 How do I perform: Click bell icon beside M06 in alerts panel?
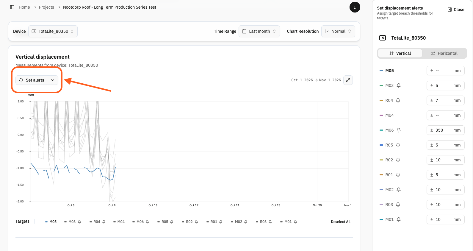click(399, 130)
